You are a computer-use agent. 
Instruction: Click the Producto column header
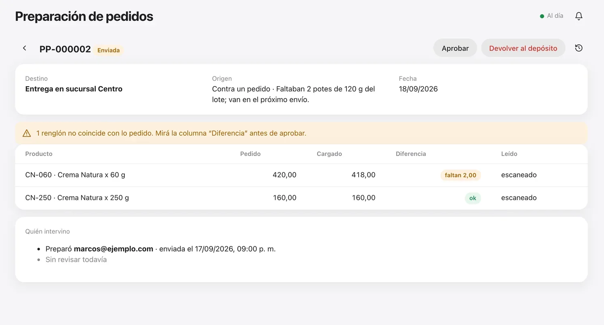click(x=39, y=154)
